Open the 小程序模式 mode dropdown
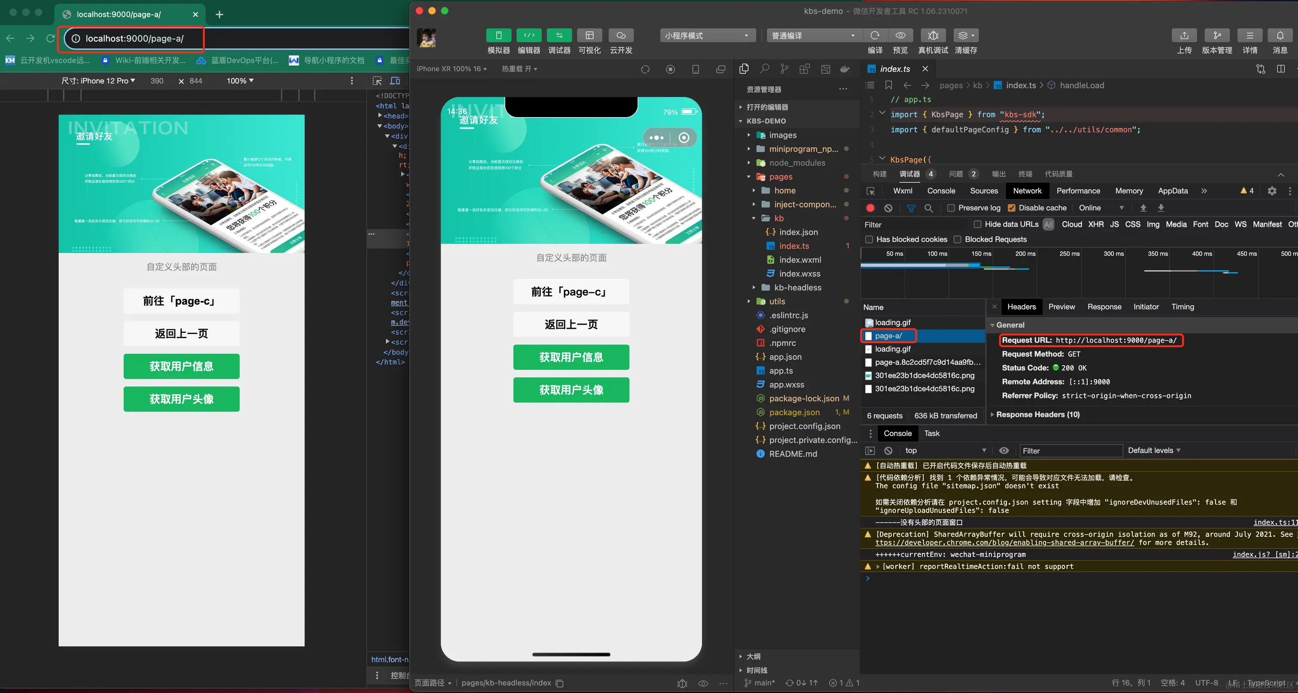 click(x=707, y=36)
